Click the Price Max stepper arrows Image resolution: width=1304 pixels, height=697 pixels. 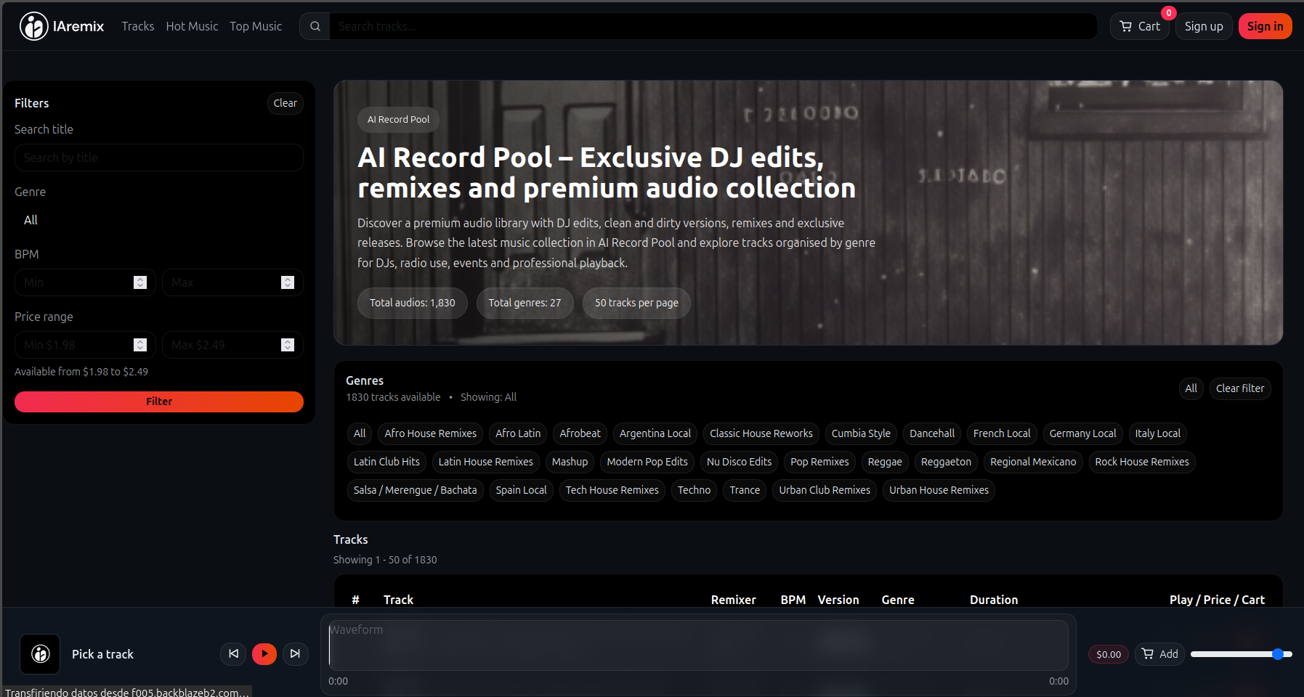click(x=288, y=345)
